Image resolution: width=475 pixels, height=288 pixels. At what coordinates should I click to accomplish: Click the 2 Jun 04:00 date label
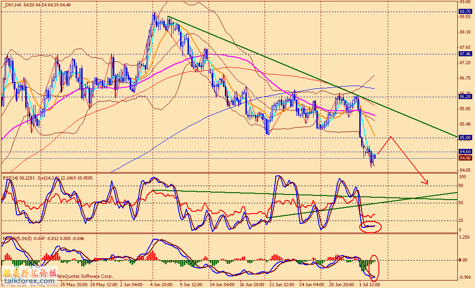click(131, 284)
